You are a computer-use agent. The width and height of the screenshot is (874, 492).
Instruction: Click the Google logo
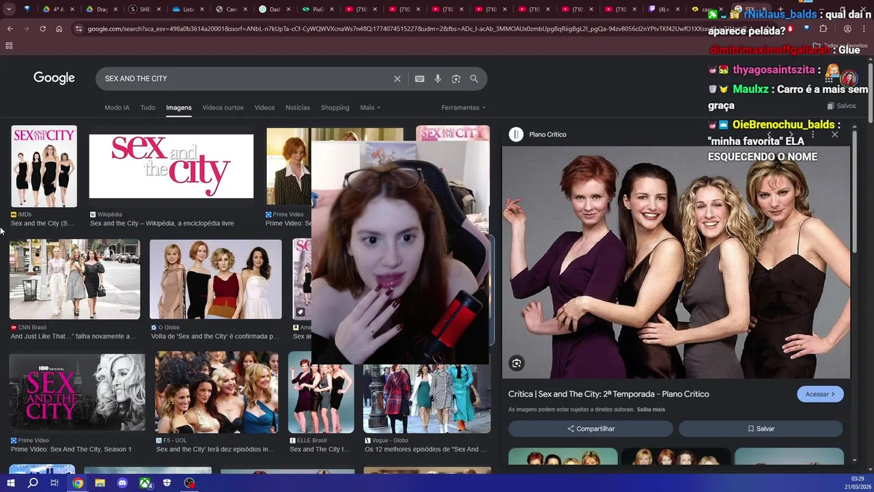[54, 78]
